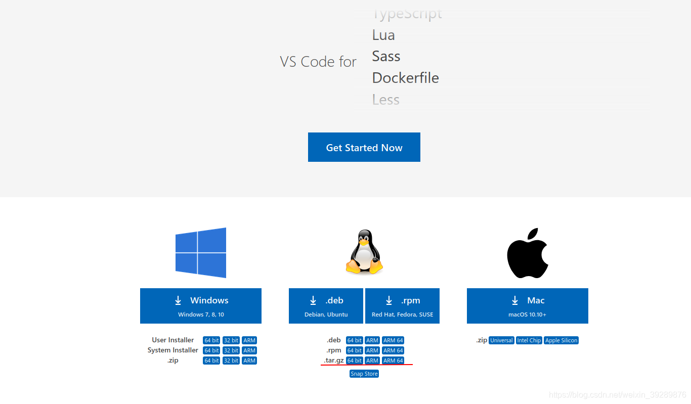
Task: Download the .deb package for Debian, Ubuntu
Action: point(326,305)
